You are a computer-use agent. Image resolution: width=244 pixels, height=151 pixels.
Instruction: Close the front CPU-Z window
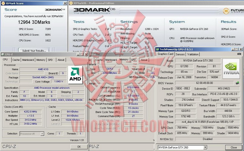point(86,54)
